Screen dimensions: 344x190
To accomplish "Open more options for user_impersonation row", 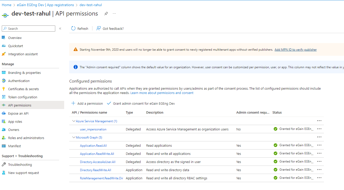I will pos(319,129).
